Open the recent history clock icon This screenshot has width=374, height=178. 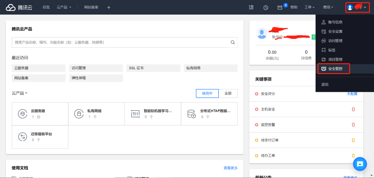266,7
